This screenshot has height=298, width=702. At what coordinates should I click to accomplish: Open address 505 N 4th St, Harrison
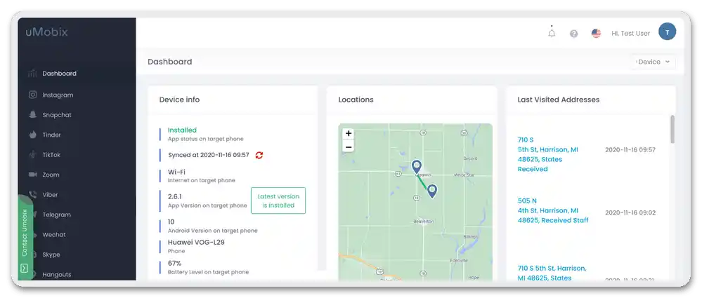click(553, 210)
